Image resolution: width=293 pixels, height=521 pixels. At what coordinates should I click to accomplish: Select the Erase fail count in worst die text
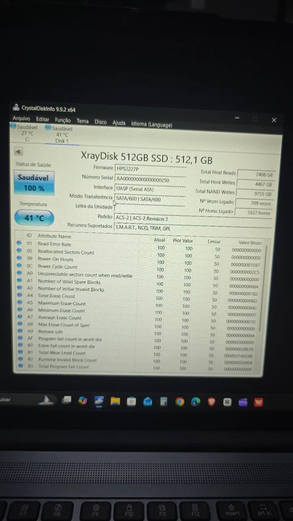tap(67, 346)
